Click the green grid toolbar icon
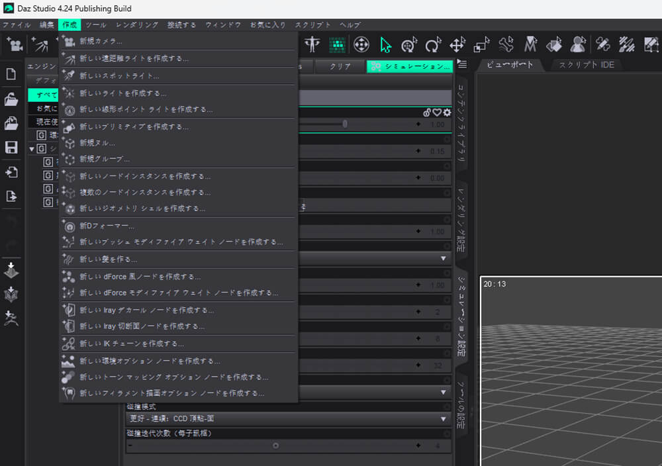The width and height of the screenshot is (662, 466). click(337, 45)
